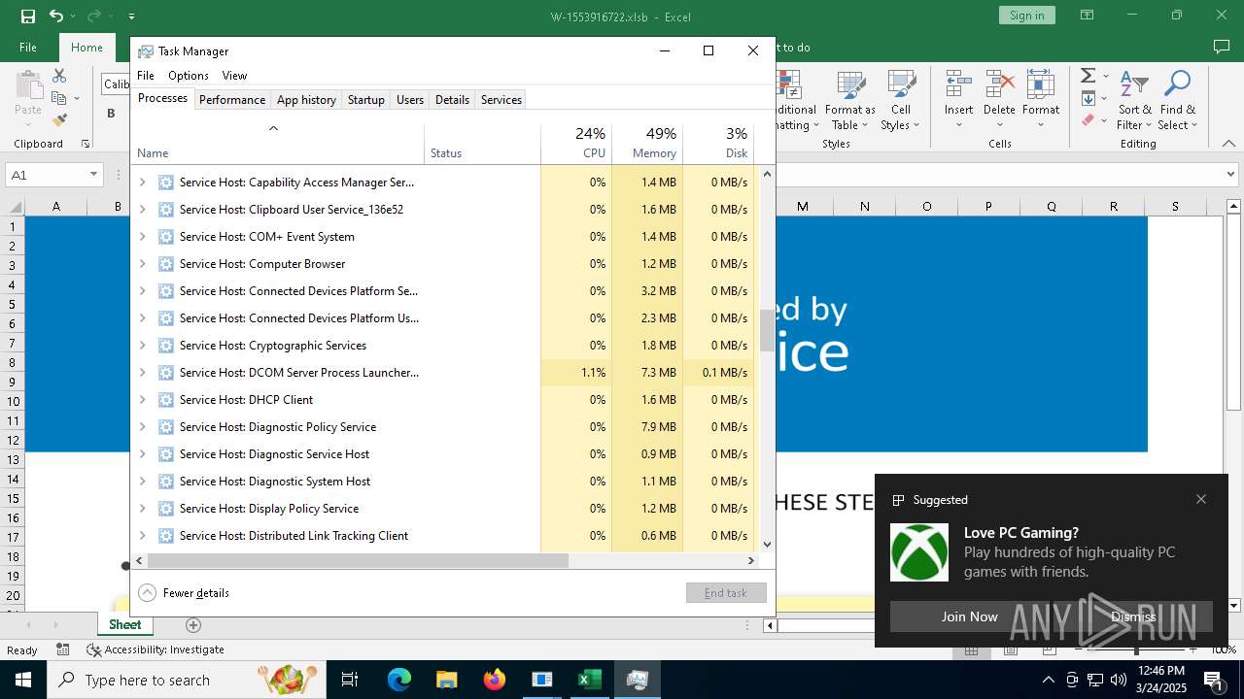Click the Cut scissors icon in Clipboard

(59, 76)
